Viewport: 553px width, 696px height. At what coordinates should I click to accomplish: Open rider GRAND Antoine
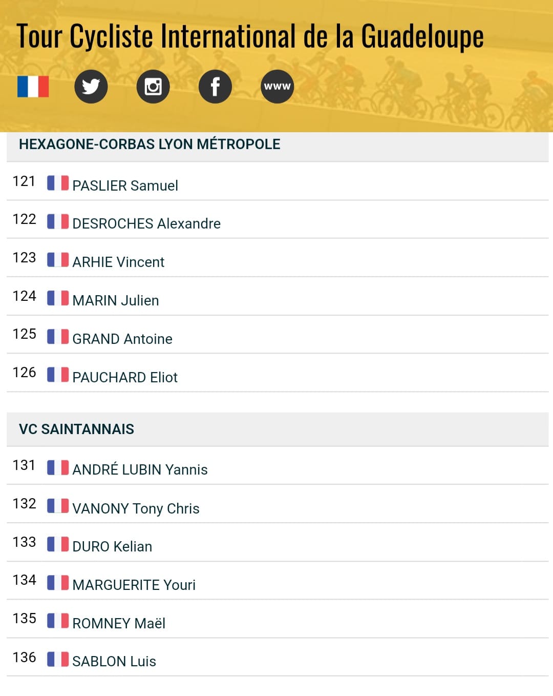(x=122, y=339)
